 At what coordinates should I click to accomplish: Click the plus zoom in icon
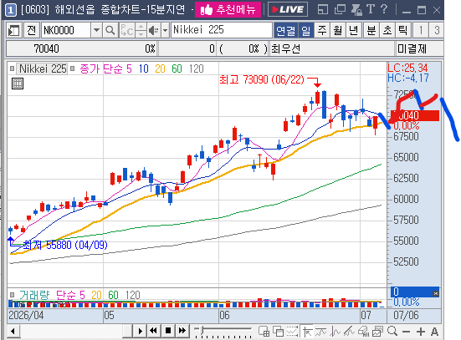[x=421, y=332]
